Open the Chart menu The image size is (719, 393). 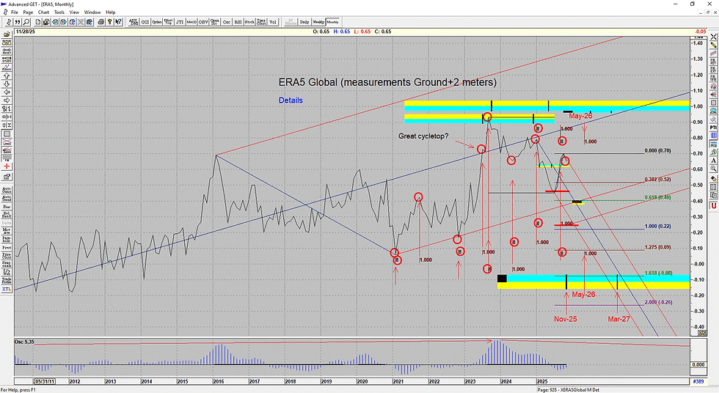coord(43,12)
